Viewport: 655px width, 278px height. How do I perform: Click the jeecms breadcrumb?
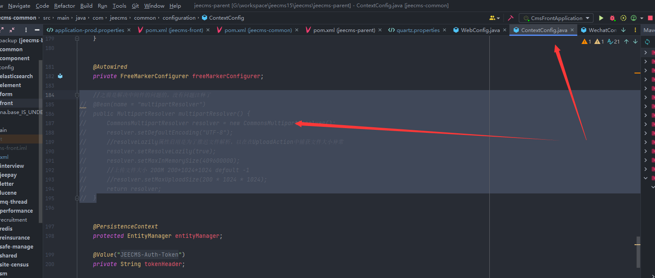119,18
